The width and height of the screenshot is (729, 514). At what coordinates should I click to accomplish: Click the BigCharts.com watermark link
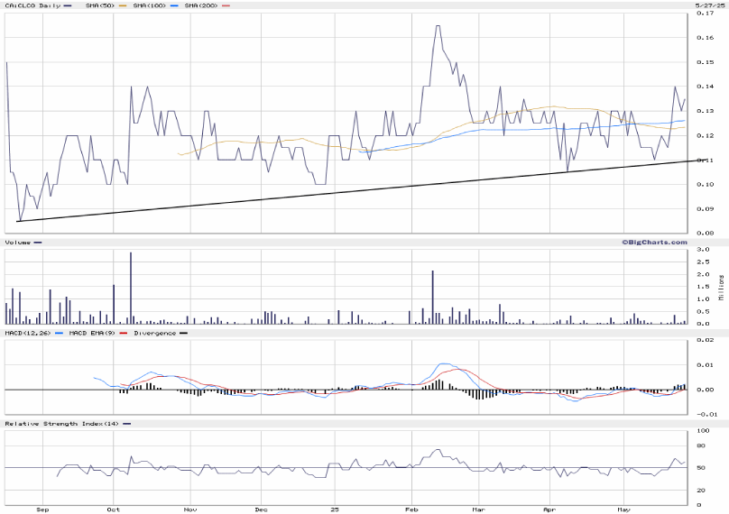[653, 242]
